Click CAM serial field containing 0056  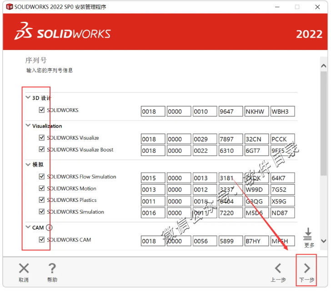point(205,241)
